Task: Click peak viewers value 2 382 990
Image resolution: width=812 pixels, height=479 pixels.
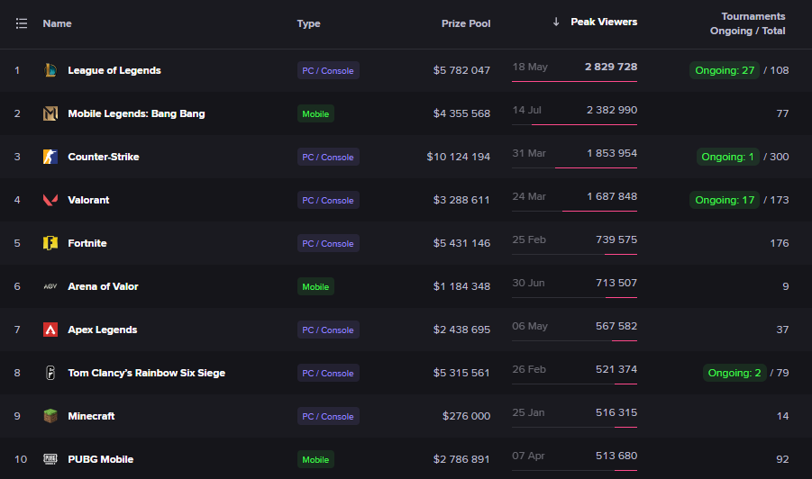Action: coord(612,110)
